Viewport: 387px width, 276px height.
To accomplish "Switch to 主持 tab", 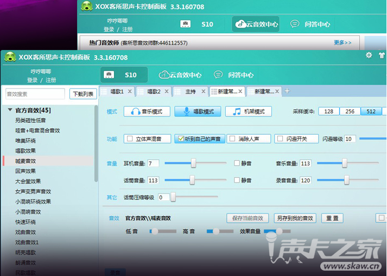I will click(x=191, y=91).
